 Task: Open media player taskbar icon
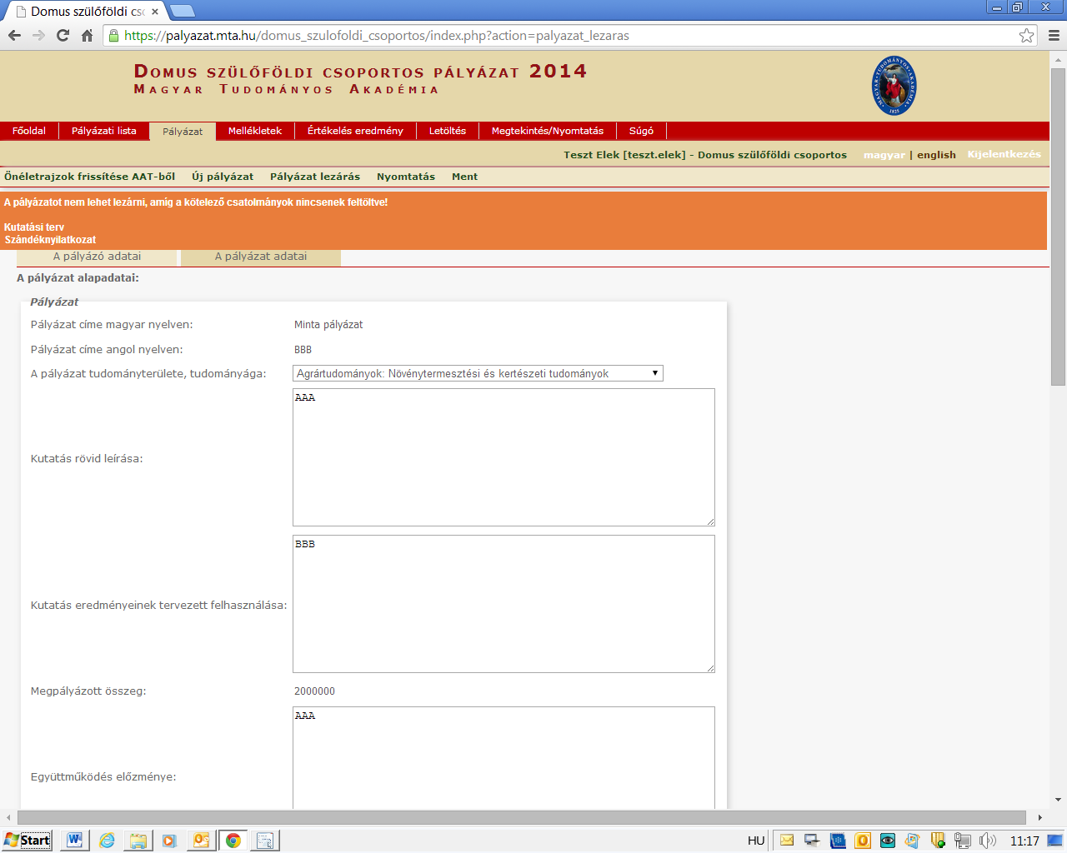(x=169, y=840)
